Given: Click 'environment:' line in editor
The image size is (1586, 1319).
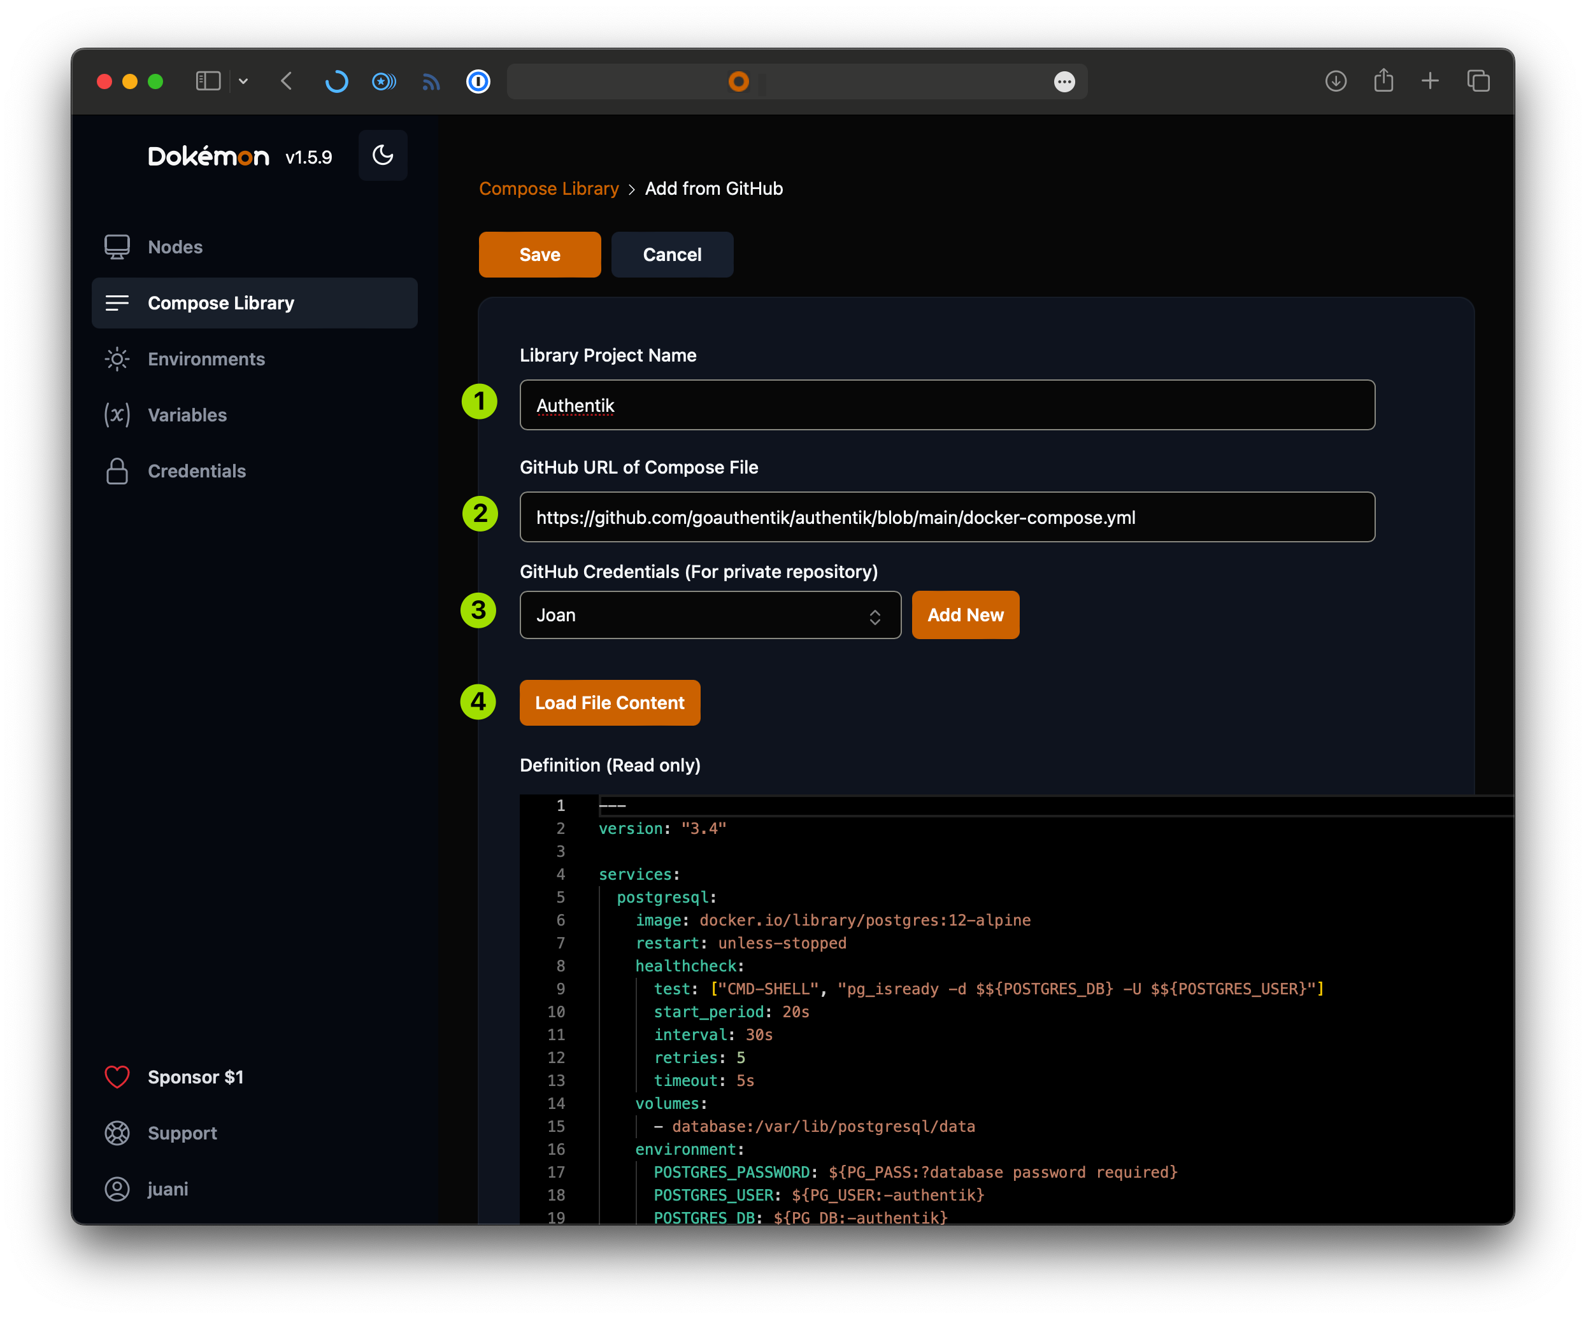Looking at the screenshot, I should [x=690, y=1148].
